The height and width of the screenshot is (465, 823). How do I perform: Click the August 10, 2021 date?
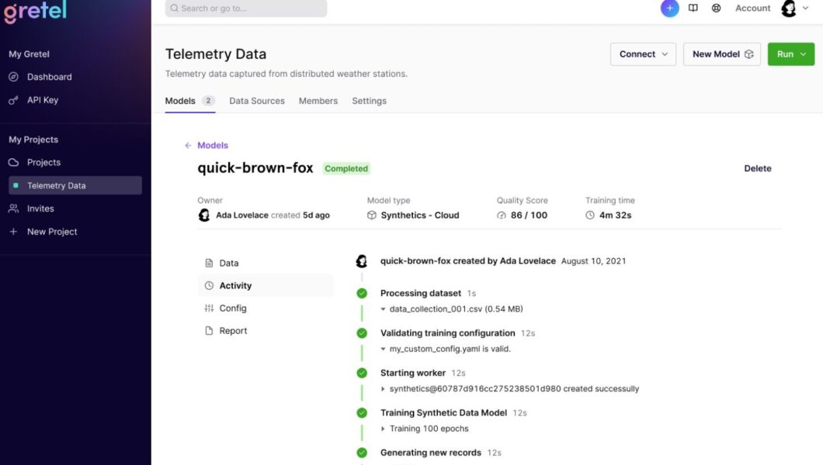click(x=594, y=260)
